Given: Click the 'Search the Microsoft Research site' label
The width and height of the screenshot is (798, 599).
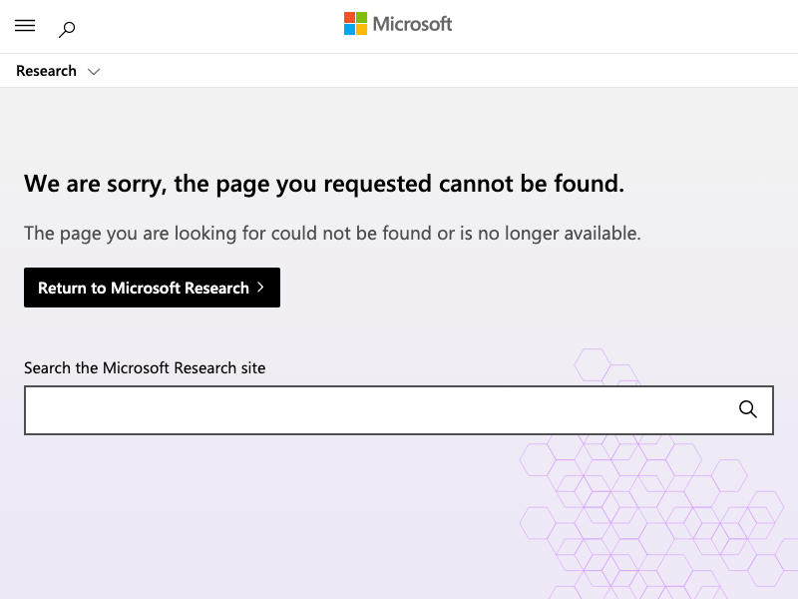Looking at the screenshot, I should click(x=145, y=367).
